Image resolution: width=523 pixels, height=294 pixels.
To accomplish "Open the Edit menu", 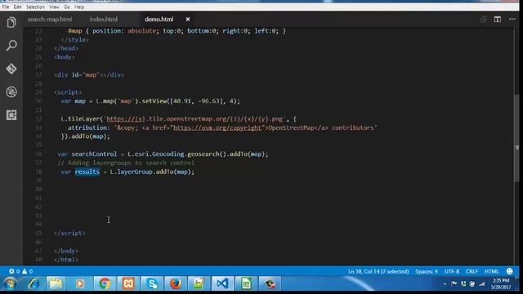I will point(17,7).
